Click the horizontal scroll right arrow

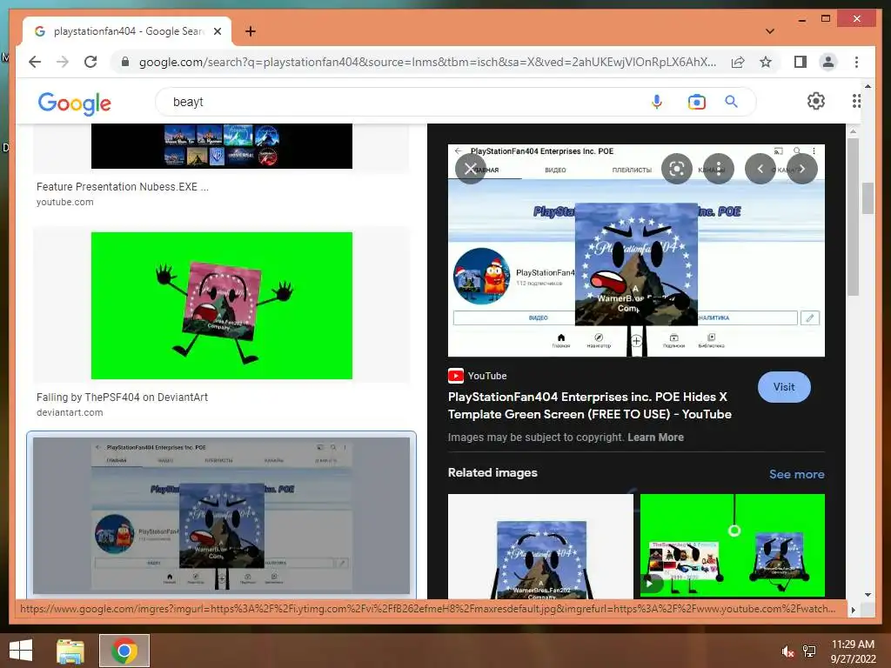click(x=853, y=610)
